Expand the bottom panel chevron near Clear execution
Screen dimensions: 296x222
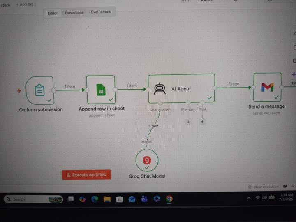(293, 186)
